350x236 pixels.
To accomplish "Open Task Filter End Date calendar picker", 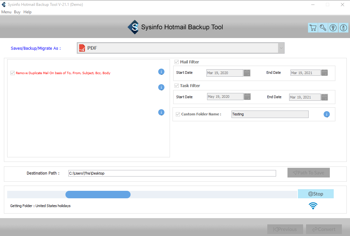I will (x=324, y=97).
